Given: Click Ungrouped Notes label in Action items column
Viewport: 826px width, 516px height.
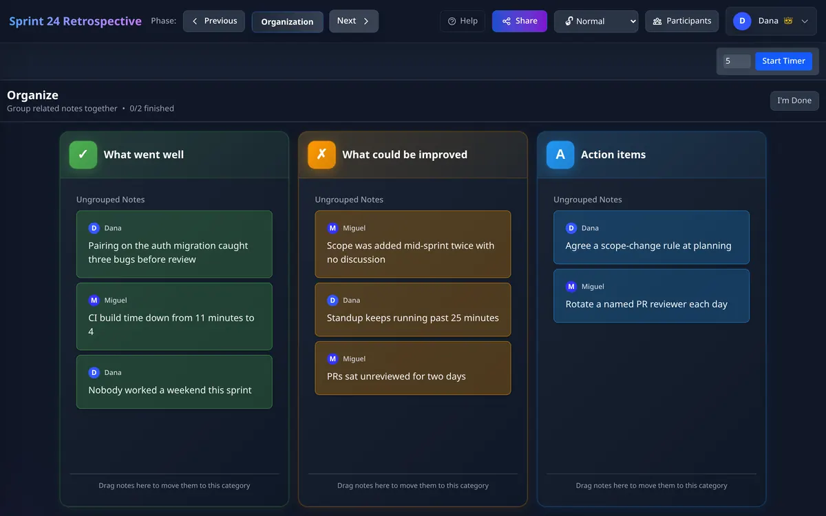Looking at the screenshot, I should [x=588, y=200].
